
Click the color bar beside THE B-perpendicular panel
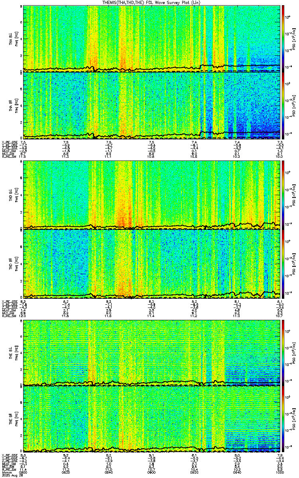(283, 353)
